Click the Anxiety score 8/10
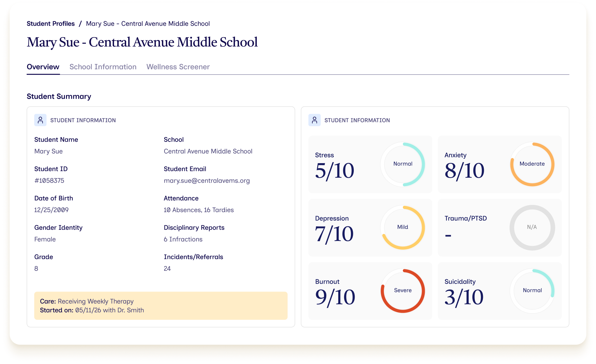 (464, 171)
